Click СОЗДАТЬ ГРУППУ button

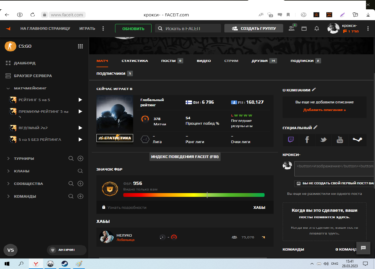point(254,28)
